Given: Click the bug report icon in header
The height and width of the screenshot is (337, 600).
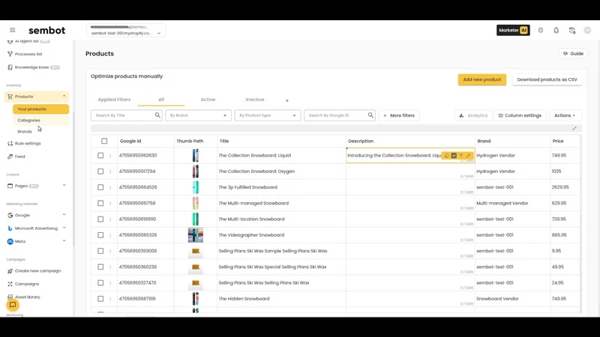Looking at the screenshot, I should [541, 30].
